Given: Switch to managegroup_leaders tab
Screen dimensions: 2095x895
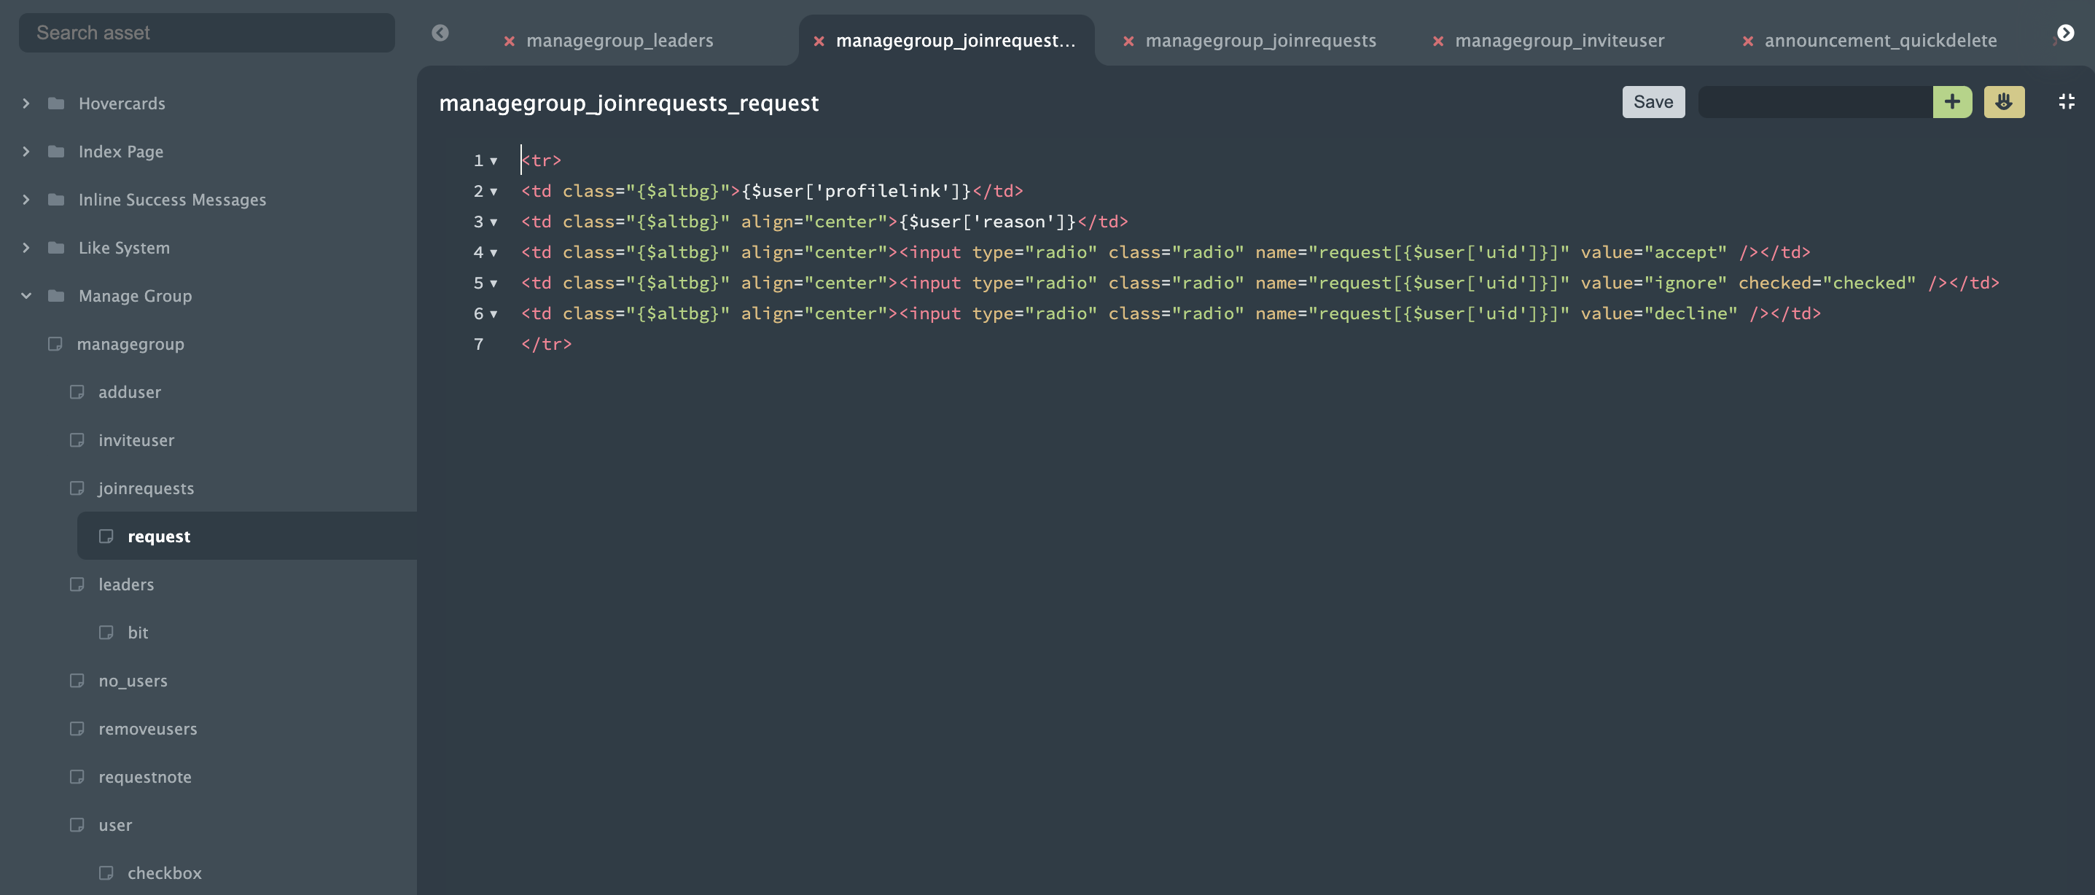Looking at the screenshot, I should point(619,41).
